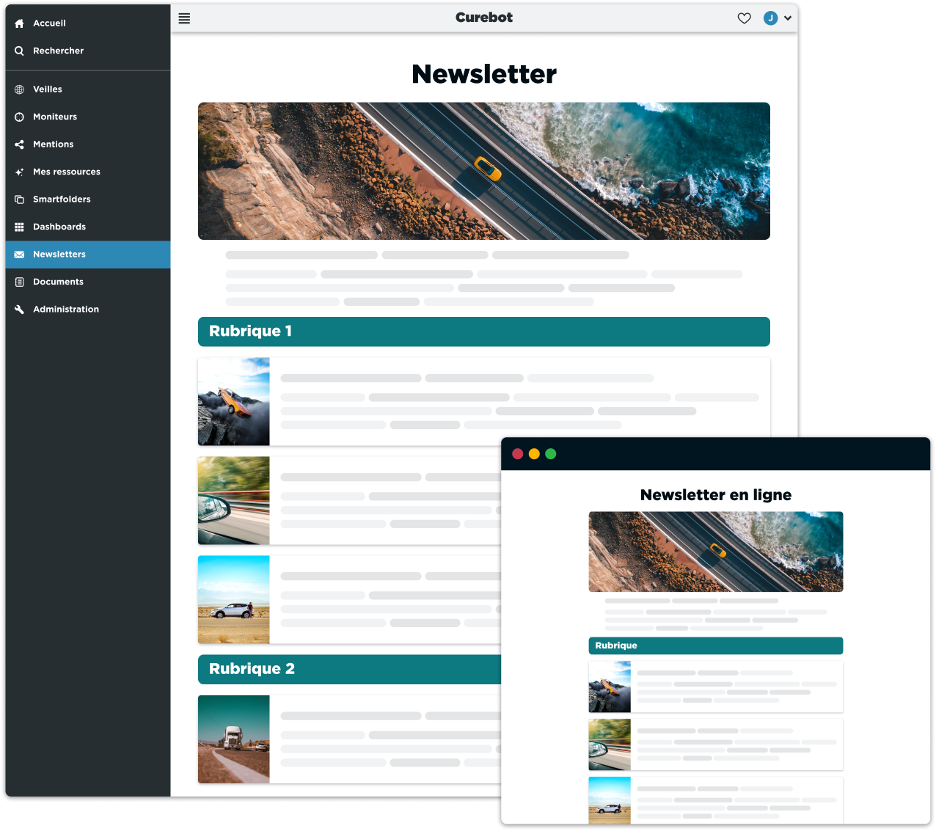Click the Newsletters envelope icon
The width and height of the screenshot is (936, 831).
point(19,255)
